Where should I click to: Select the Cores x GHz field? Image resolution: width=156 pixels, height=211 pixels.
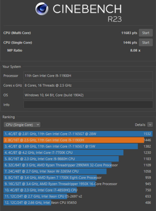coord(88,85)
